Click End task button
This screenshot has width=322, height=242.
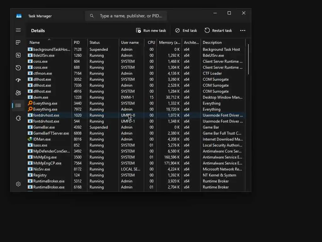pos(186,31)
